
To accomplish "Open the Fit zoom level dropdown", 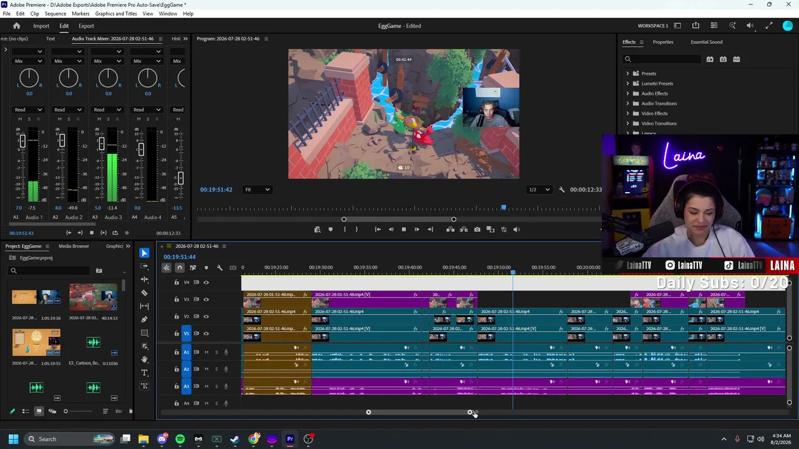I will coord(257,190).
